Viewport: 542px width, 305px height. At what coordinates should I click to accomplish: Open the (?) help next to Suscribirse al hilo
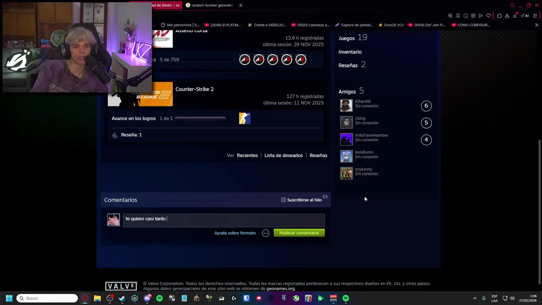(x=325, y=197)
